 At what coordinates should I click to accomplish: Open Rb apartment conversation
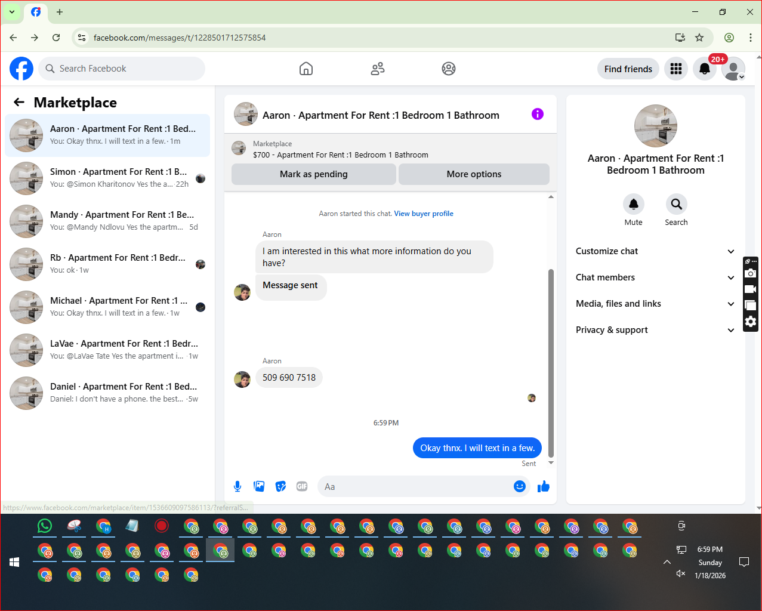[x=107, y=264]
